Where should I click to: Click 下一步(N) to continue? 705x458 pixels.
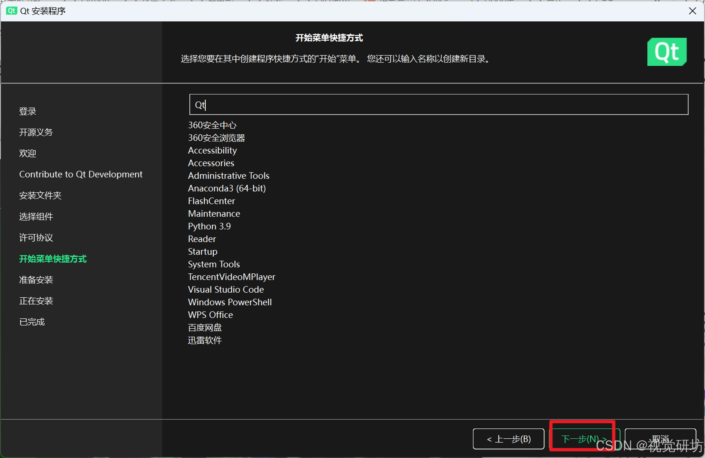tap(583, 439)
